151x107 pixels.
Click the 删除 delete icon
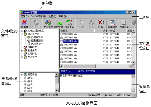pyautogui.click(x=101, y=24)
